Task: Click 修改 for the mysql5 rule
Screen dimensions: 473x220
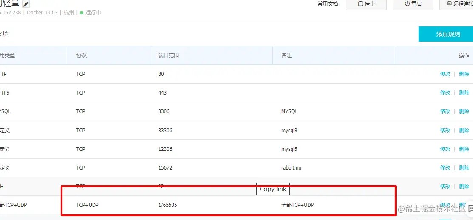Action: 445,149
